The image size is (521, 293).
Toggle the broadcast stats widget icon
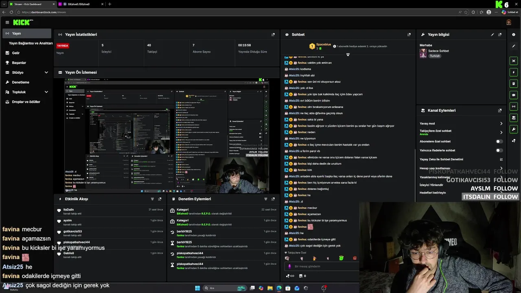tap(514, 106)
